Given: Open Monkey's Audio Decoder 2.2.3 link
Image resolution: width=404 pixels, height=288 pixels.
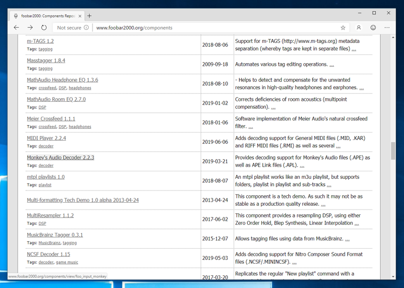Looking at the screenshot, I should [61, 158].
